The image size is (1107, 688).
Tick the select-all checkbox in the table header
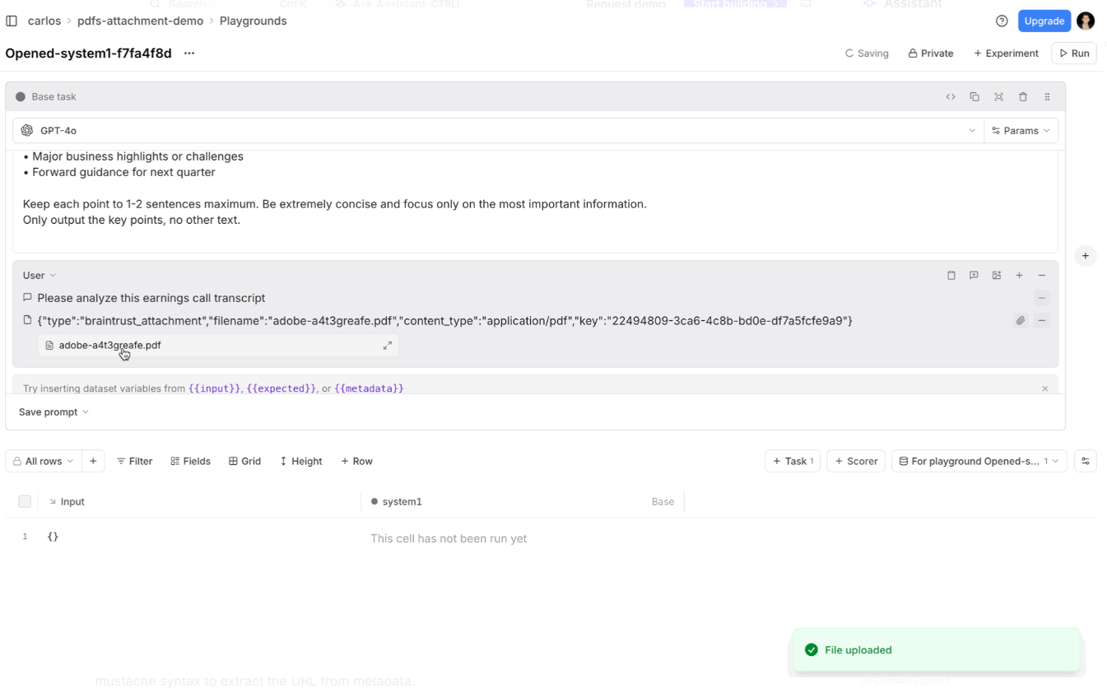tap(25, 501)
